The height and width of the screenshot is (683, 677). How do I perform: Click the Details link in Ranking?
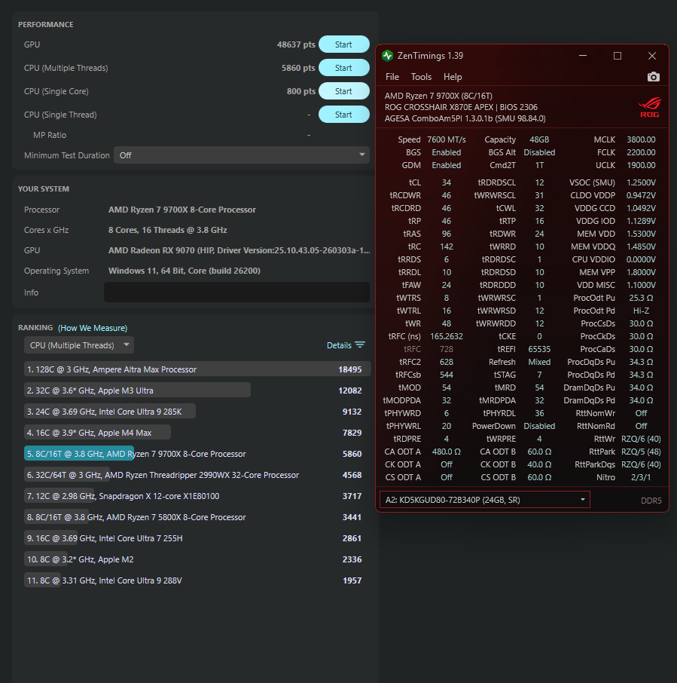pos(339,345)
